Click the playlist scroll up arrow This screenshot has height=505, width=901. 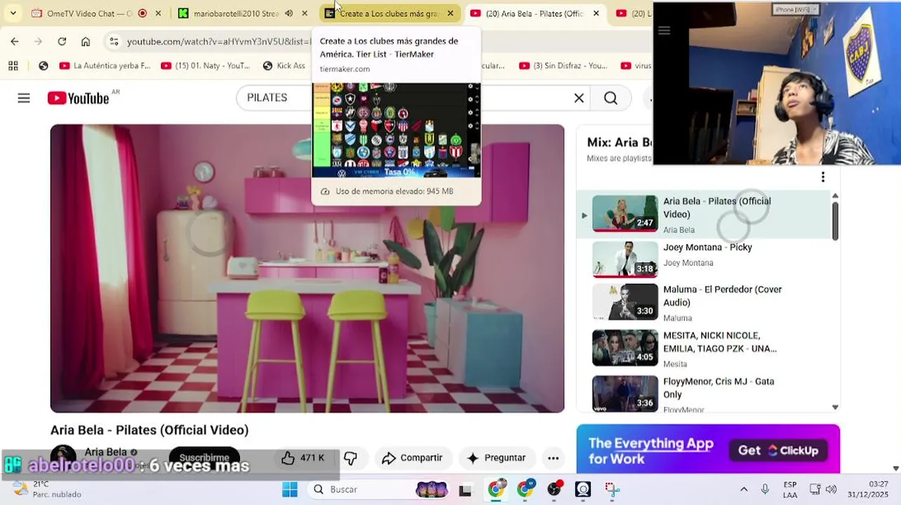tap(835, 196)
